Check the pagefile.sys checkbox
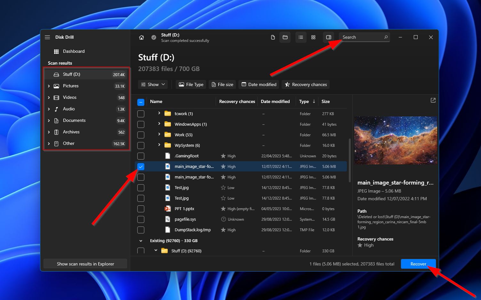The width and height of the screenshot is (481, 300). click(x=141, y=219)
